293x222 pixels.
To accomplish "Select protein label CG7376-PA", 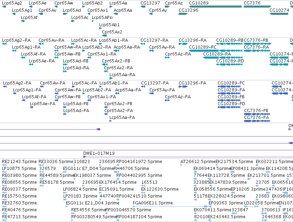I will [x=257, y=118].
